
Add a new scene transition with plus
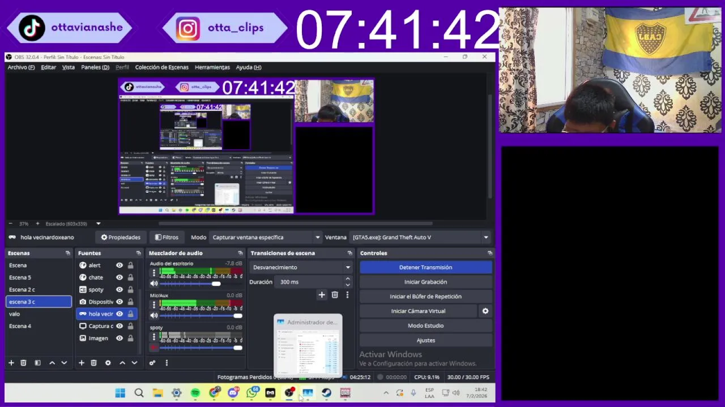(x=322, y=295)
